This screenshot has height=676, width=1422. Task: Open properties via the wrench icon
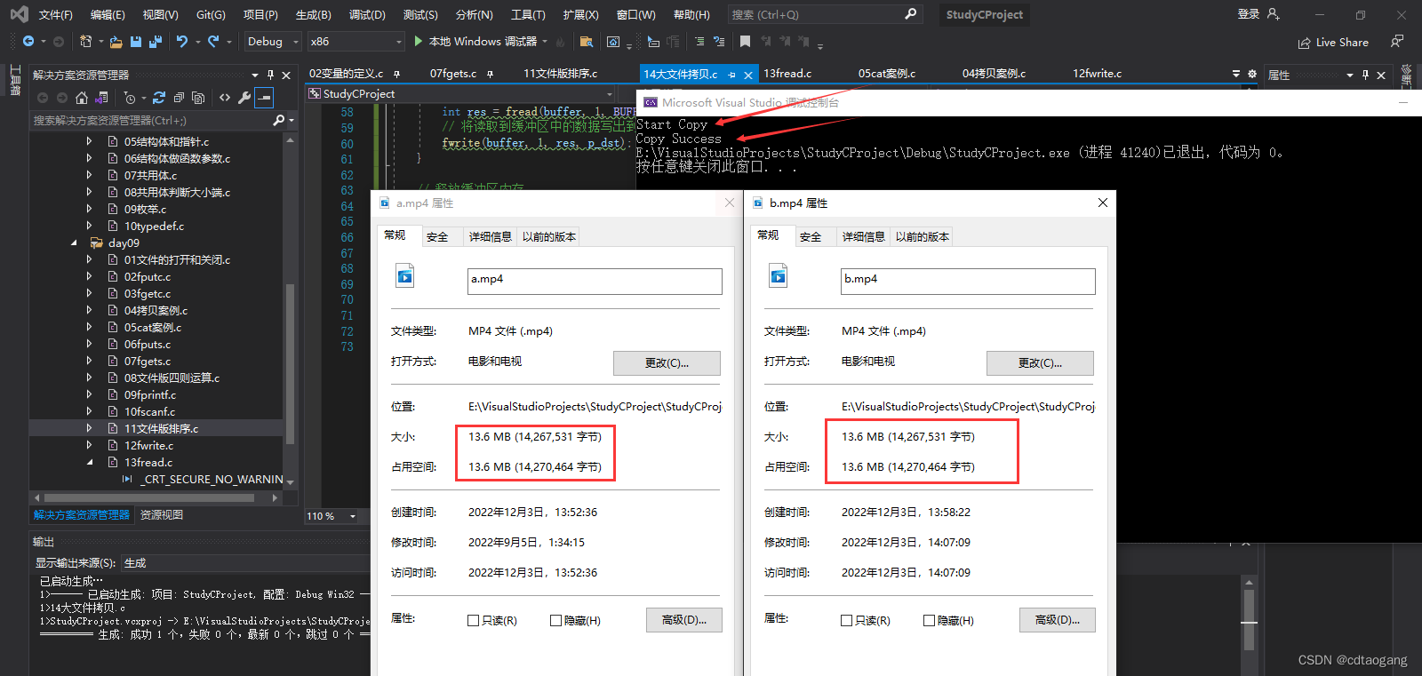[x=244, y=98]
